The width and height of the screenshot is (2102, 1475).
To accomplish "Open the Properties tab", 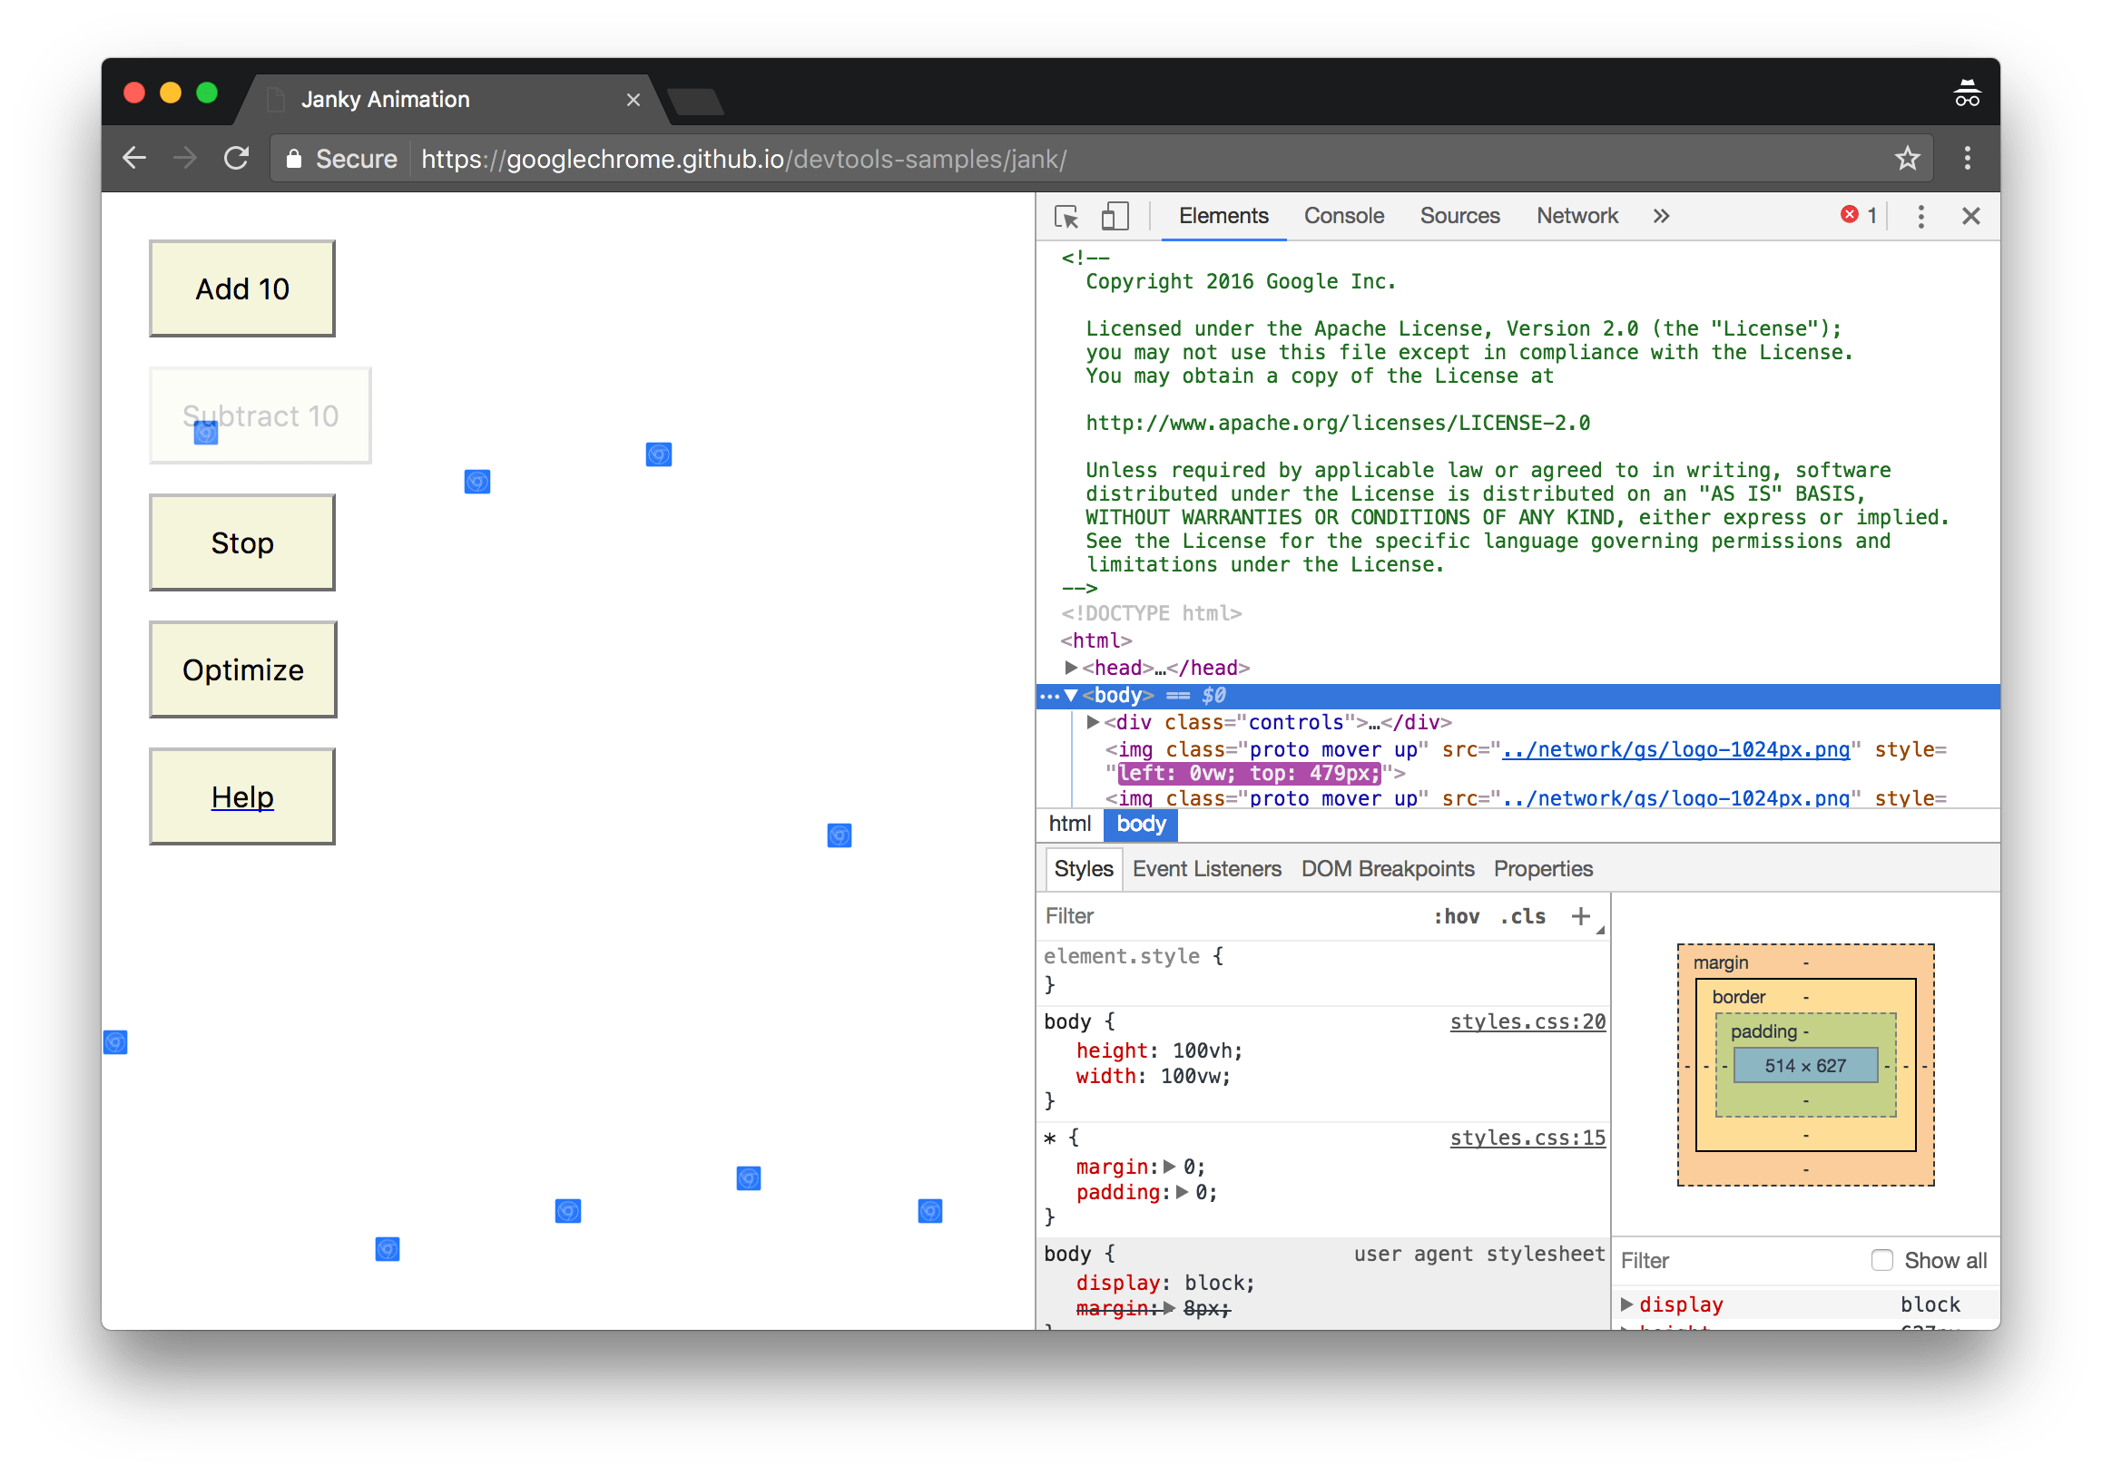I will point(1543,868).
